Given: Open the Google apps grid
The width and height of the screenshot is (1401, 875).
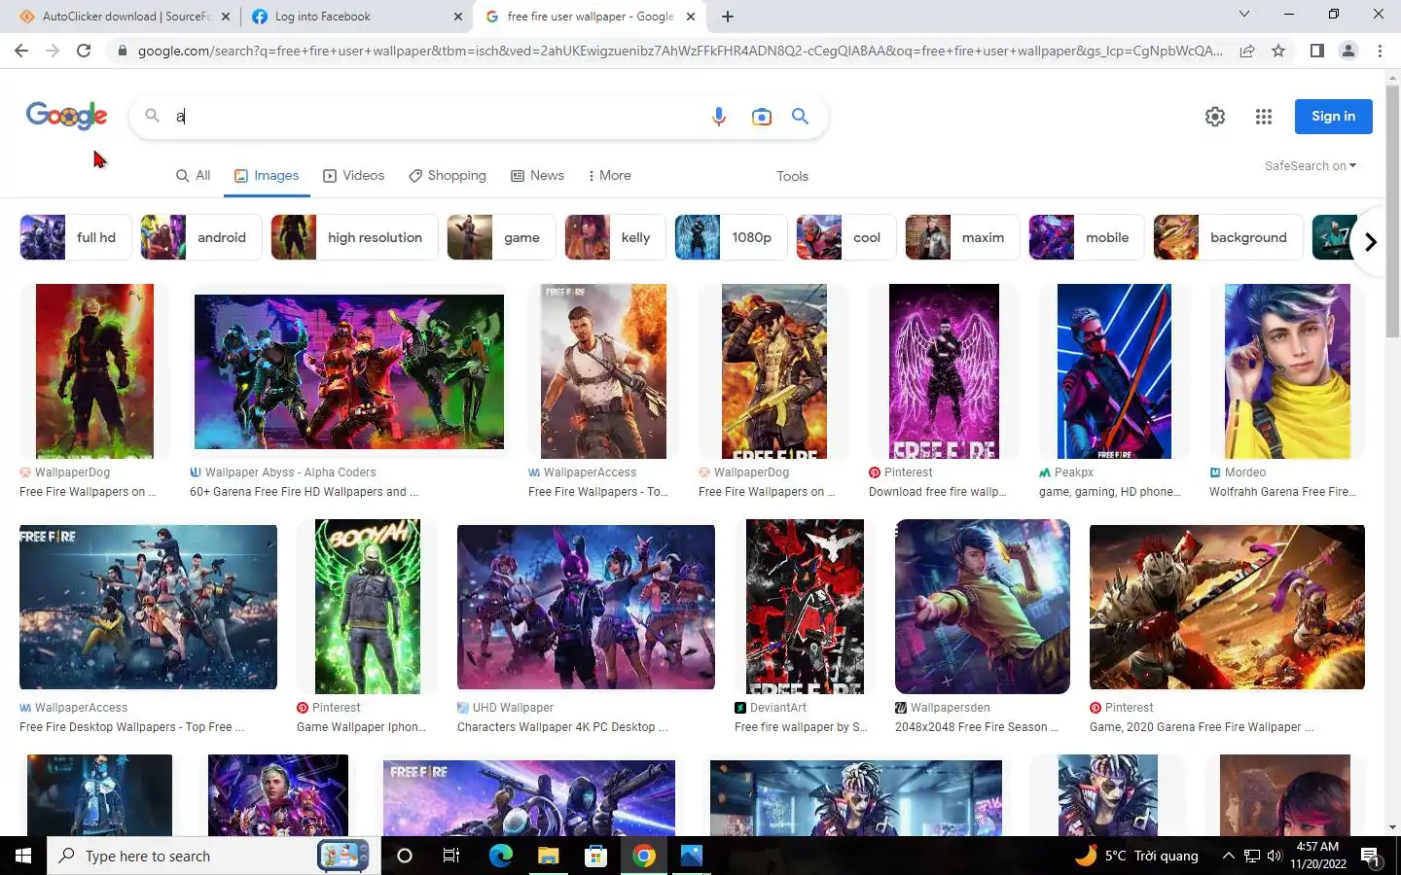Looking at the screenshot, I should [1264, 117].
